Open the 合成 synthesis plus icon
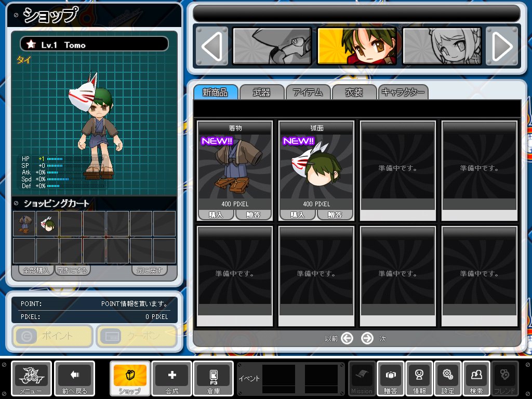The height and width of the screenshot is (399, 532). (172, 375)
